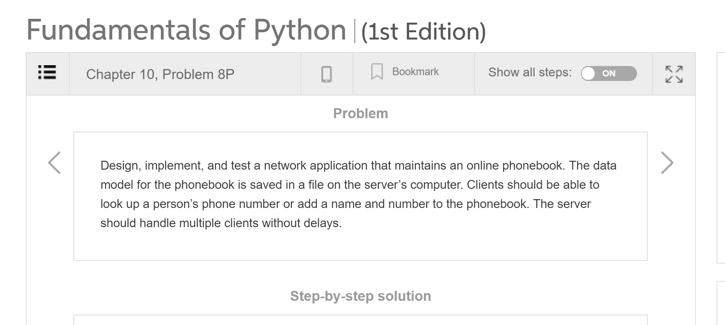This screenshot has width=725, height=325.
Task: Click the Step-by-step solution heading
Action: pyautogui.click(x=361, y=296)
